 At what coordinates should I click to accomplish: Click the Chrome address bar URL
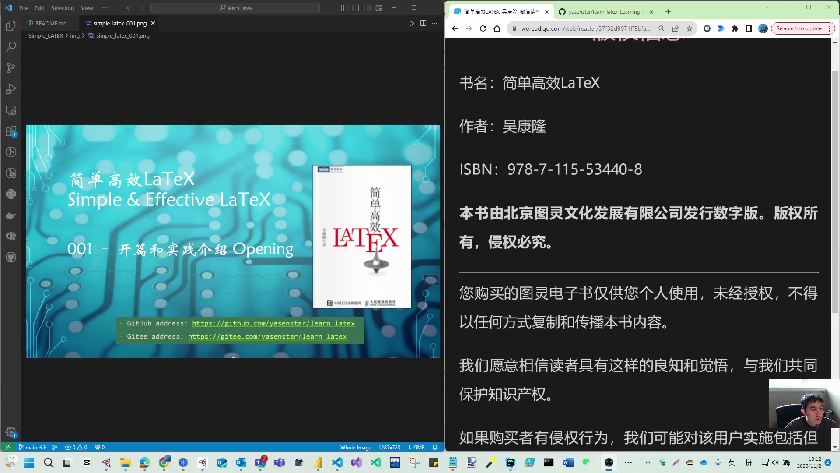point(585,28)
